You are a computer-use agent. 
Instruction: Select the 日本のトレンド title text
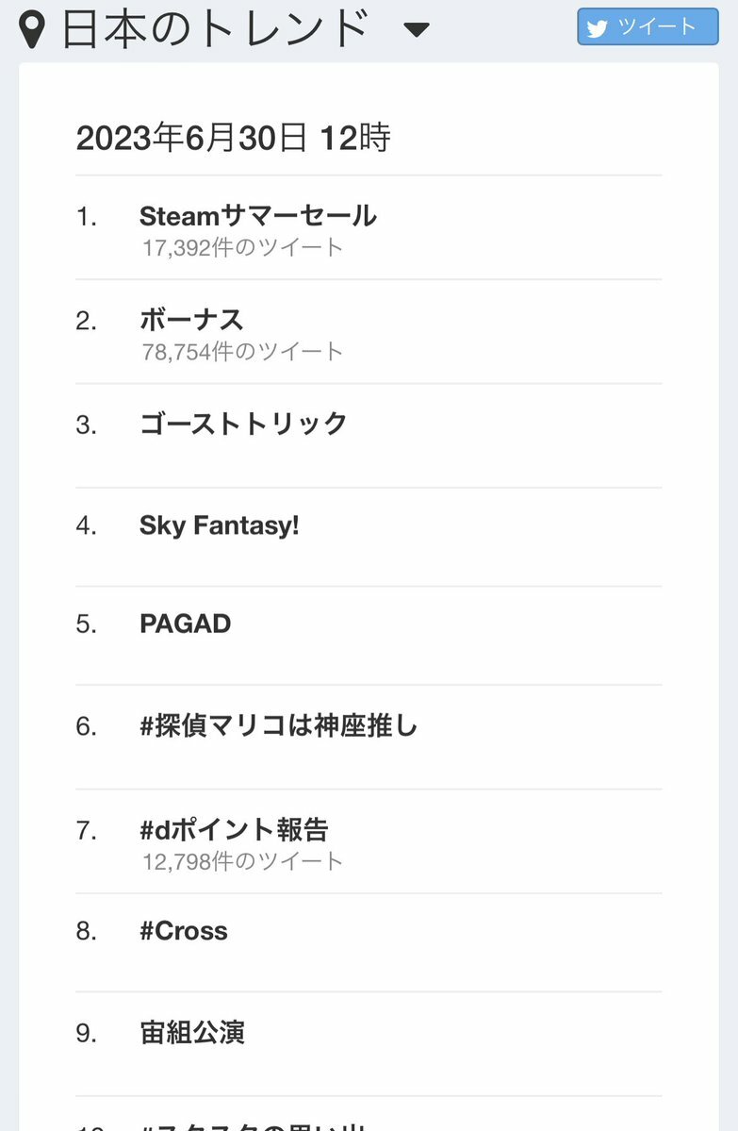pyautogui.click(x=215, y=29)
